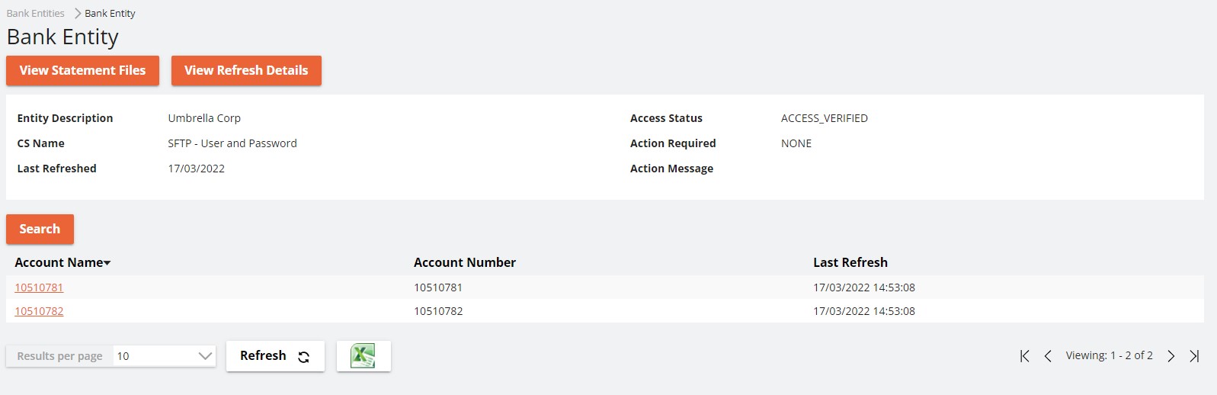
Task: Click View Statement Files button
Action: pyautogui.click(x=82, y=70)
